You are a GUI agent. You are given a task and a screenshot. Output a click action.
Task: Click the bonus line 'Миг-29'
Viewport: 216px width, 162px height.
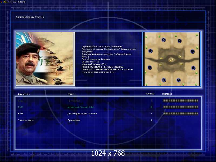[x=85, y=57]
